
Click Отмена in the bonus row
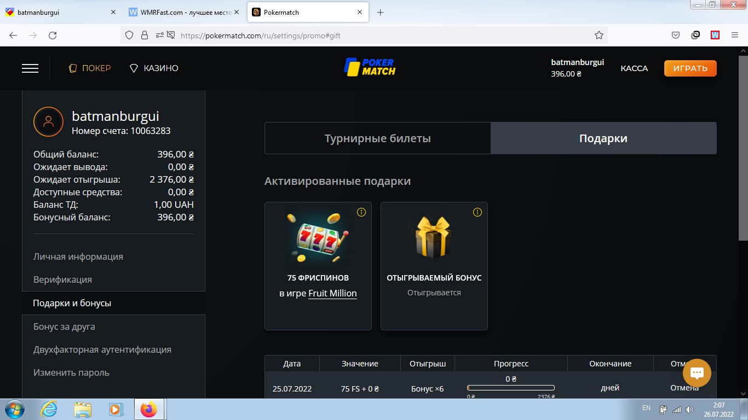(x=684, y=388)
